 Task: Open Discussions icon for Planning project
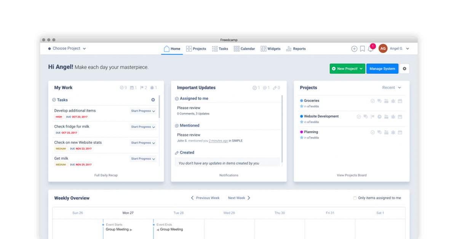pos(379,132)
